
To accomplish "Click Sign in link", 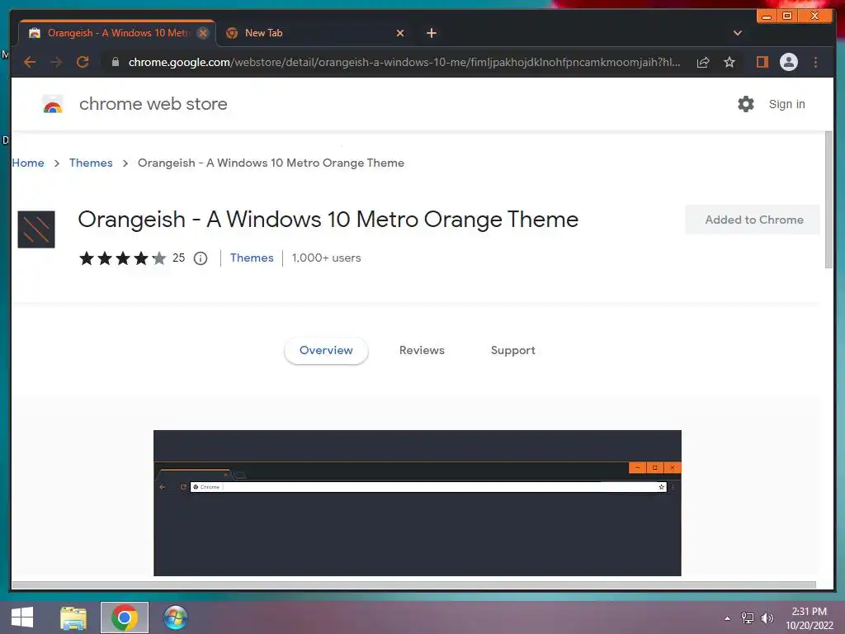I will pos(786,104).
